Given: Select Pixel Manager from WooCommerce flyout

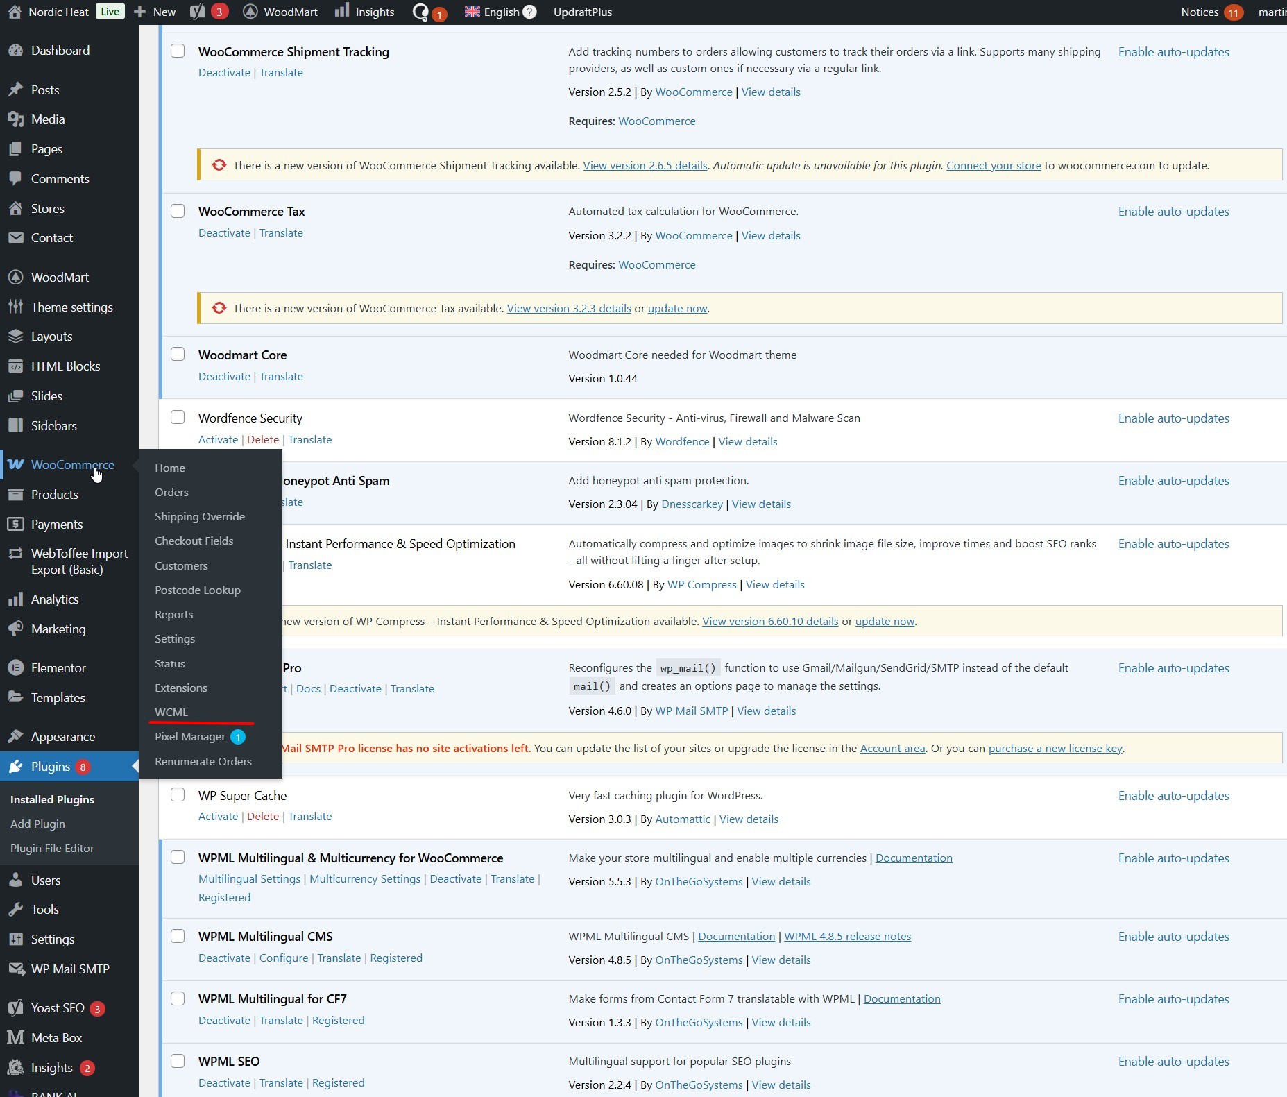Looking at the screenshot, I should coord(190,737).
